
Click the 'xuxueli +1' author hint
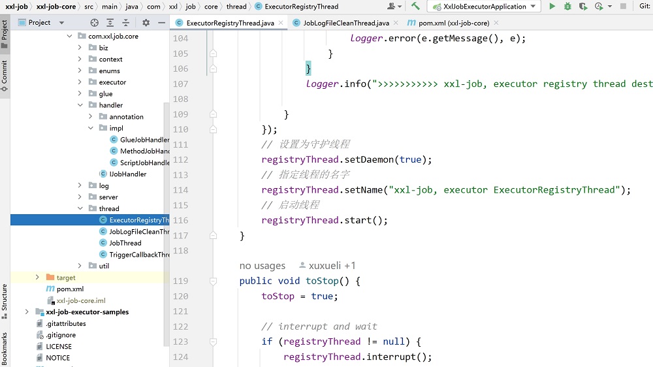pos(327,266)
